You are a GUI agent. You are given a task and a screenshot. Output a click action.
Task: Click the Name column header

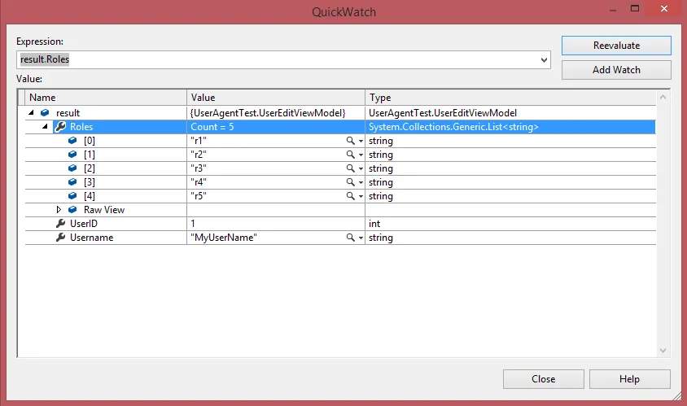point(106,98)
